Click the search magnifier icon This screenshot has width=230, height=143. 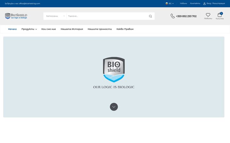coord(150,16)
